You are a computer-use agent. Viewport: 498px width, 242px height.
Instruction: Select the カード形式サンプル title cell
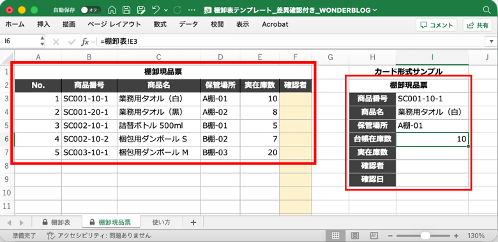point(409,71)
